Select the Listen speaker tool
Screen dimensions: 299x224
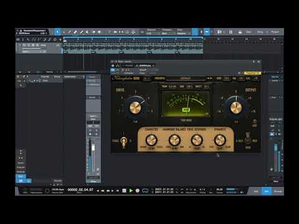pos(99,32)
